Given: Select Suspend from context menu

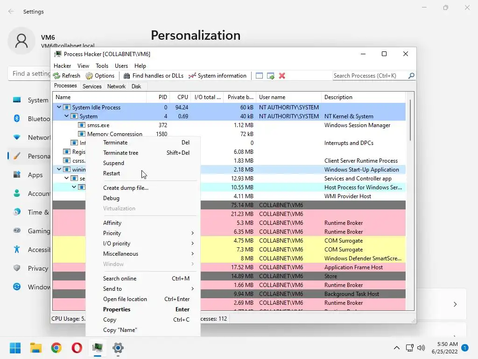Looking at the screenshot, I should coord(143,163).
